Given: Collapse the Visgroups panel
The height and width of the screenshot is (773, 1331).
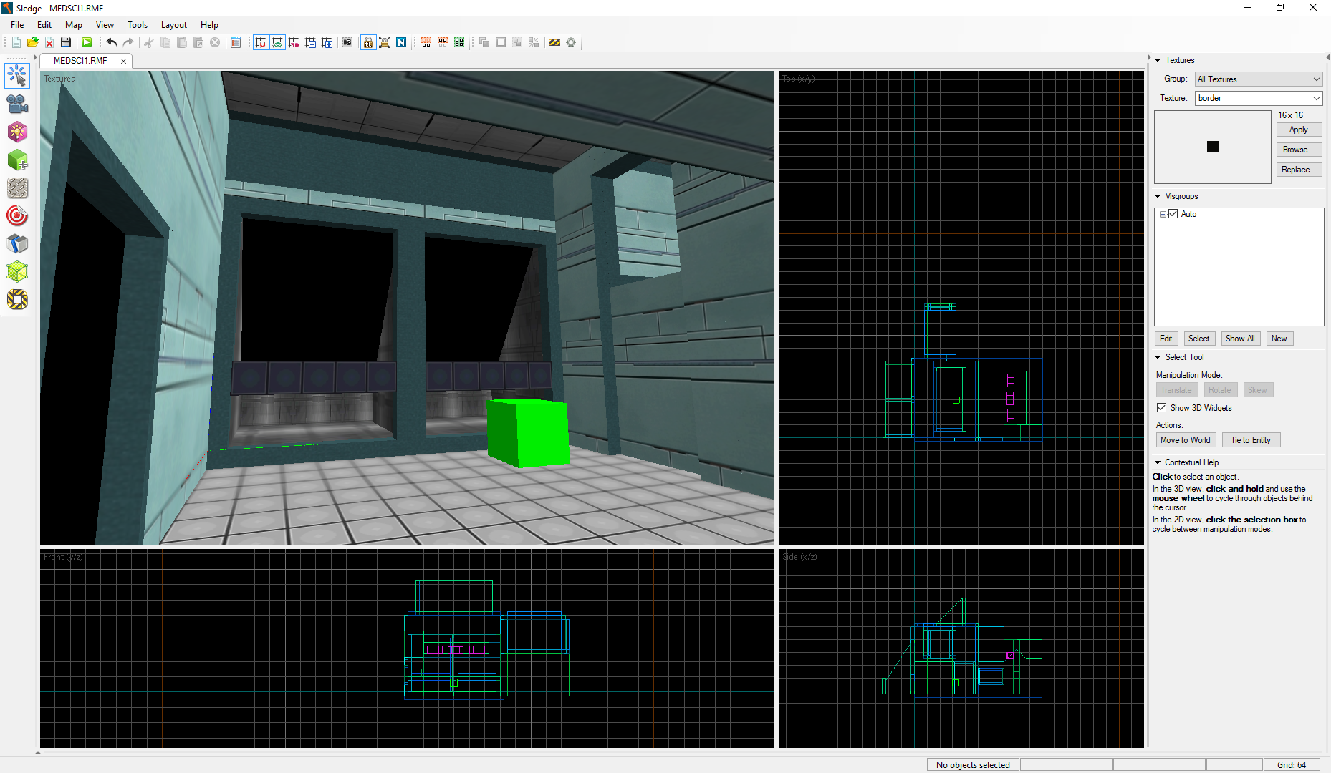Looking at the screenshot, I should click(1158, 196).
